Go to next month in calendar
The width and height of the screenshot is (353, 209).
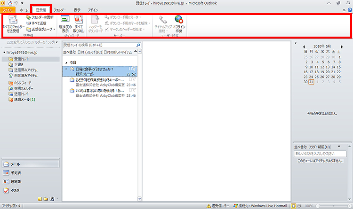(x=342, y=47)
